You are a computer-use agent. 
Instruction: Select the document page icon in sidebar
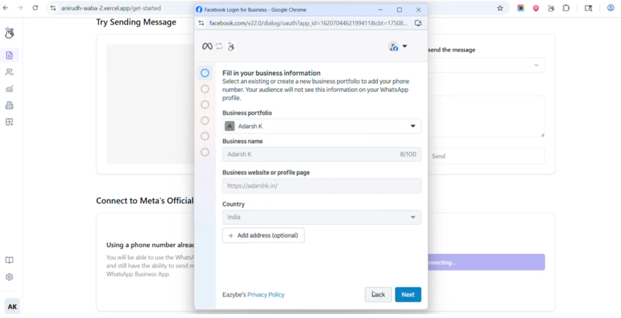pyautogui.click(x=10, y=55)
